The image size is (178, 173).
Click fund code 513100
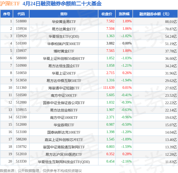21,132
